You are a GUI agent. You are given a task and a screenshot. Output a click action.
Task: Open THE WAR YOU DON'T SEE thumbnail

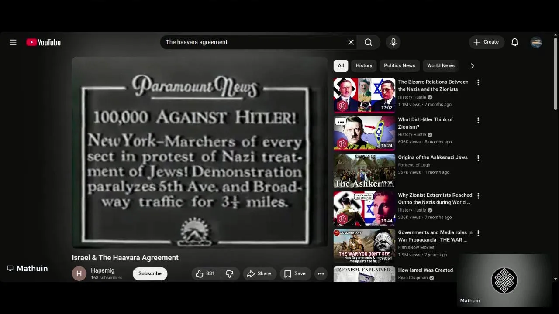[364, 246]
